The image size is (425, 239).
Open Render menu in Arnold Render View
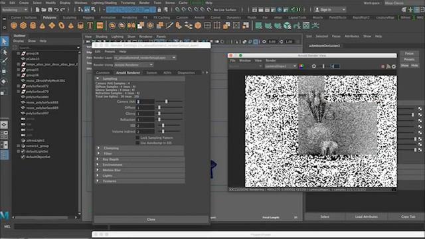(271, 60)
